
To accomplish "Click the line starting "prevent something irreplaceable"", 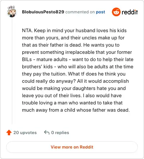I will pyautogui.click(x=77, y=52).
